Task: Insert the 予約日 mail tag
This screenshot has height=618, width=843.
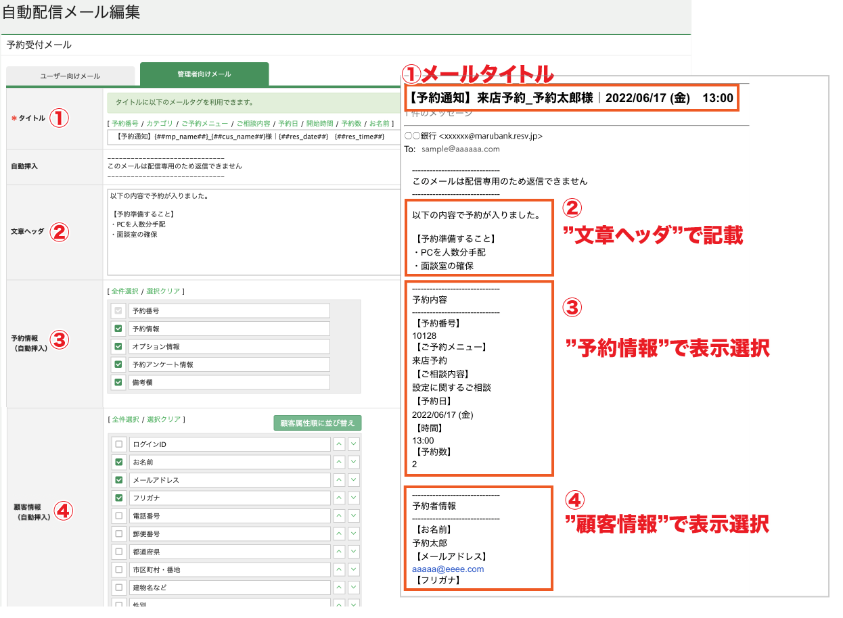Action: coord(287,123)
